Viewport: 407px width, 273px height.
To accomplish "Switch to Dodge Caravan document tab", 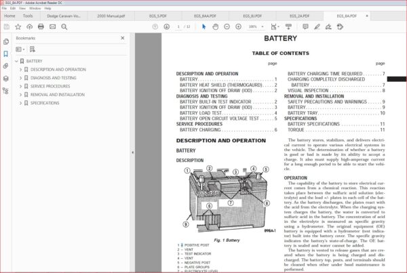I will pos(64,16).
